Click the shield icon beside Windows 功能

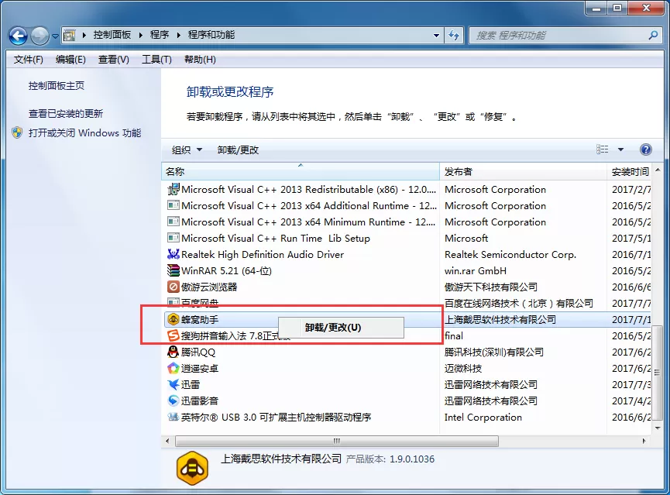coord(17,132)
